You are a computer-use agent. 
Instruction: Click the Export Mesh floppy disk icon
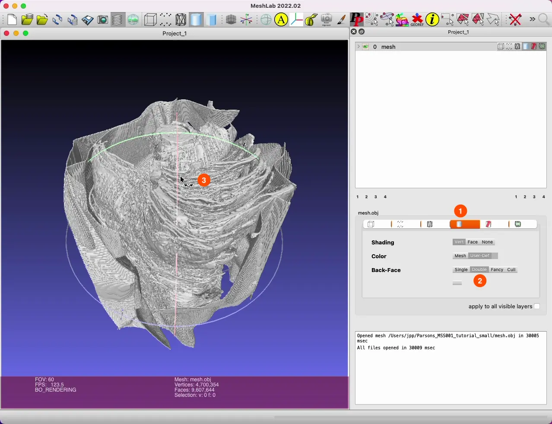[88, 20]
